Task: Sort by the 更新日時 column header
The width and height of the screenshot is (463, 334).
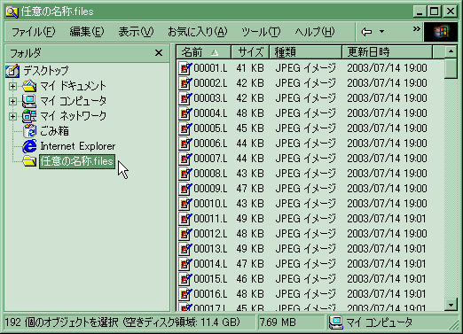Action: (387, 52)
